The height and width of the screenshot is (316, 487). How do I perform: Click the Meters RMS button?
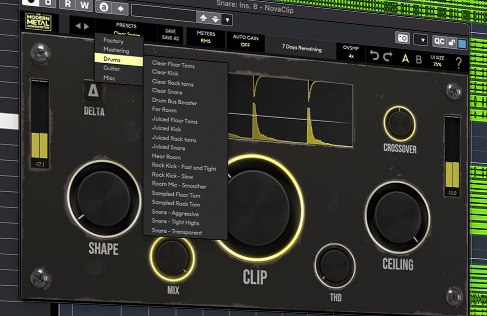(206, 37)
